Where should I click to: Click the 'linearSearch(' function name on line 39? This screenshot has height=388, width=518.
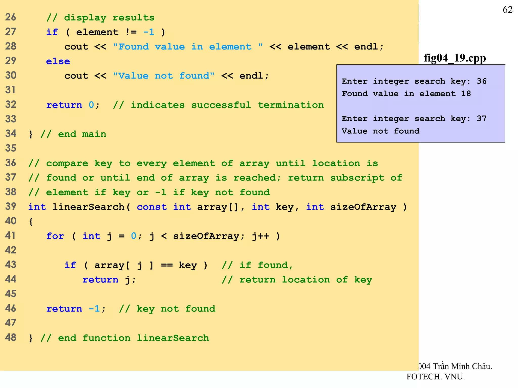(91, 207)
